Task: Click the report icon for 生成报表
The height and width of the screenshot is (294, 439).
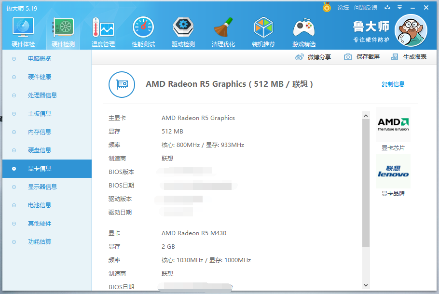Action: tap(394, 57)
